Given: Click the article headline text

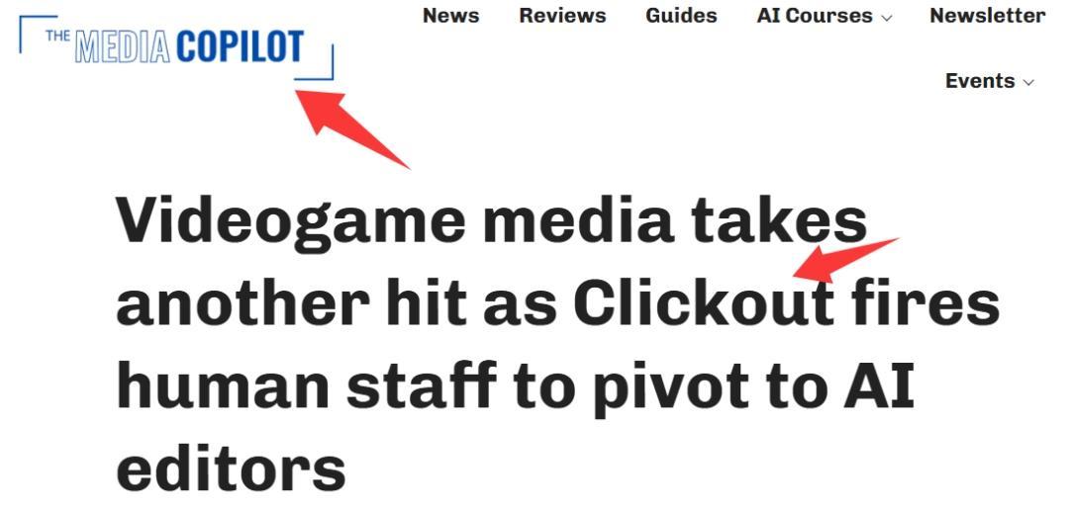Looking at the screenshot, I should point(557,344).
